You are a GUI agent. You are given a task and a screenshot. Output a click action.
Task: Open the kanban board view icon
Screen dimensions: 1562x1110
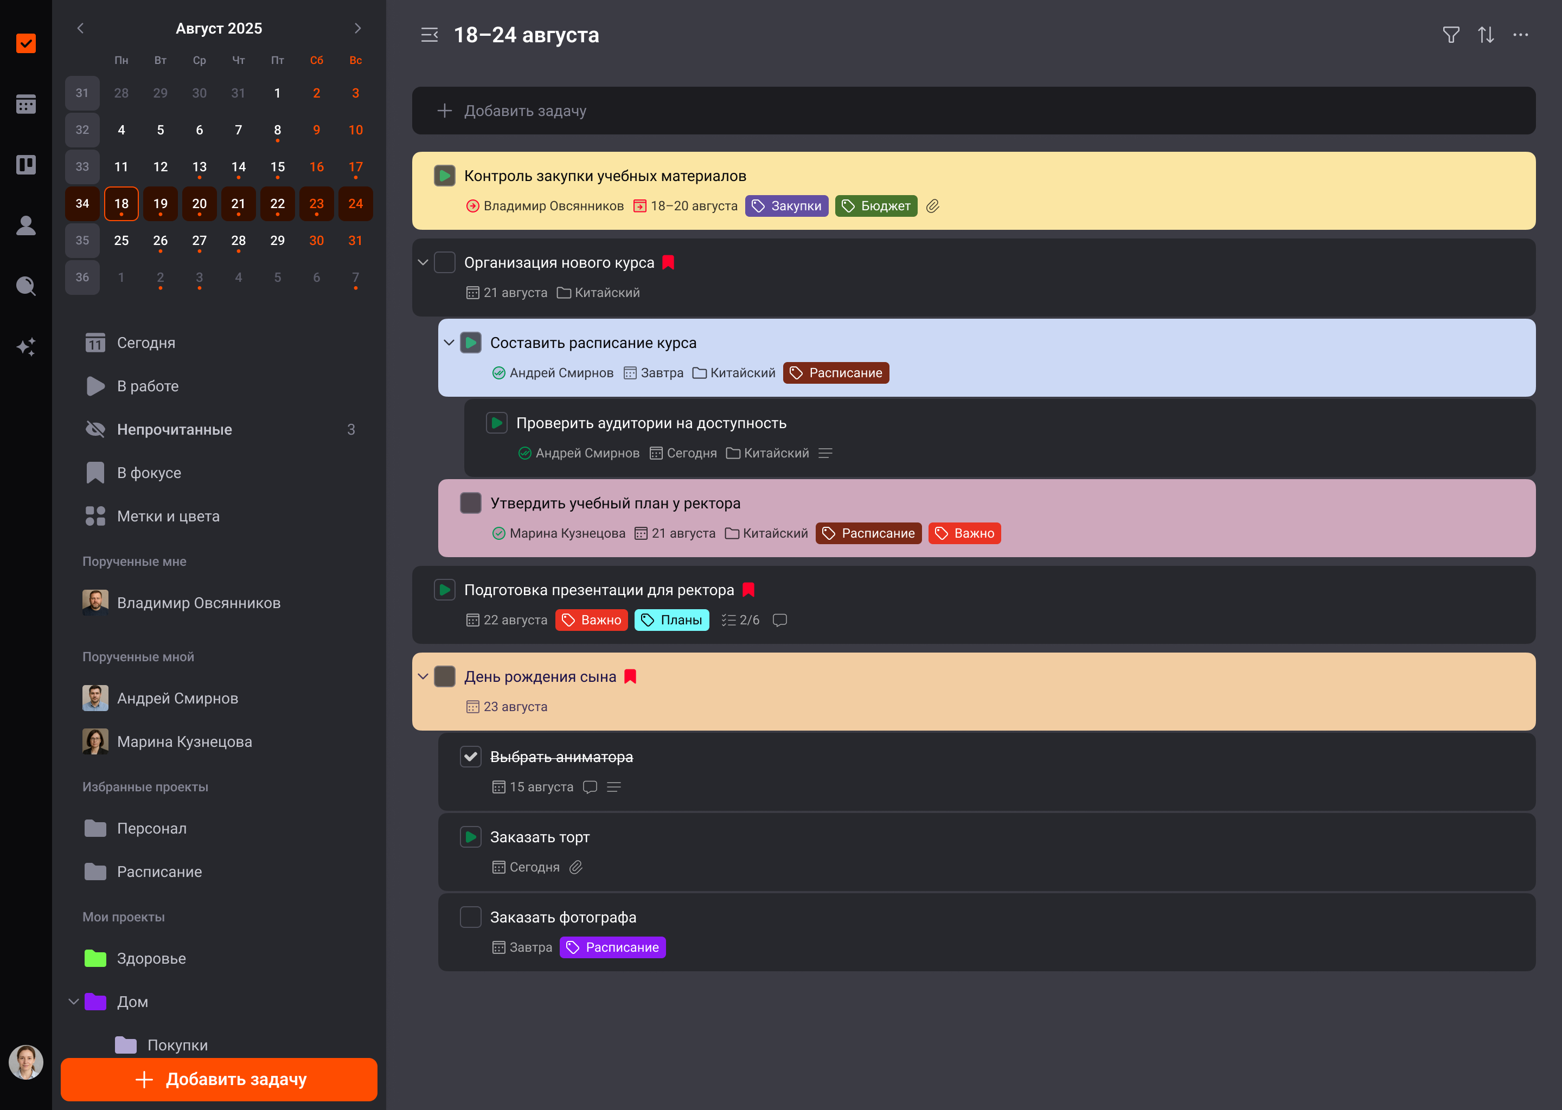pyautogui.click(x=26, y=165)
